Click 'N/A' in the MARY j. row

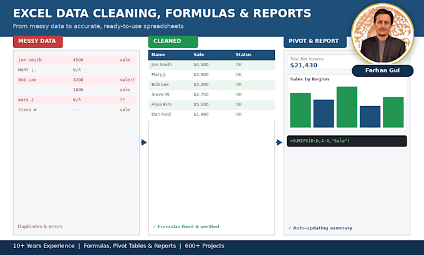(77, 70)
